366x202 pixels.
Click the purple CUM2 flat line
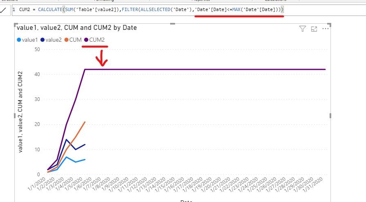coord(205,70)
